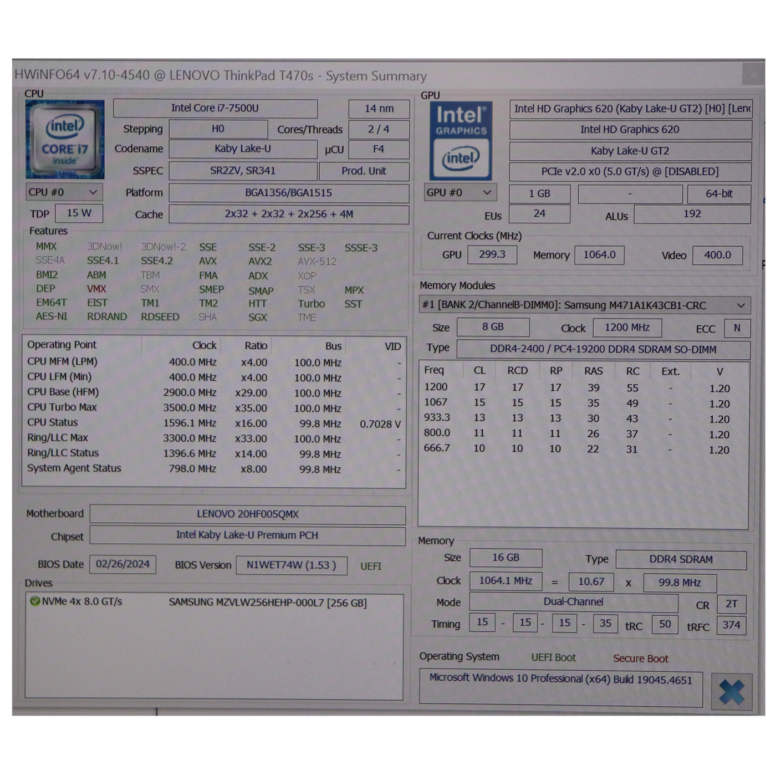Click the Mode Dual-Channel field
The image size is (776, 776).
[574, 602]
